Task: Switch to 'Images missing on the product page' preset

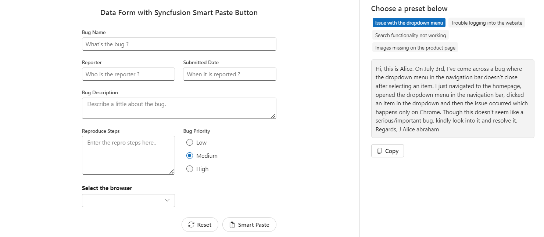Action: pos(415,48)
